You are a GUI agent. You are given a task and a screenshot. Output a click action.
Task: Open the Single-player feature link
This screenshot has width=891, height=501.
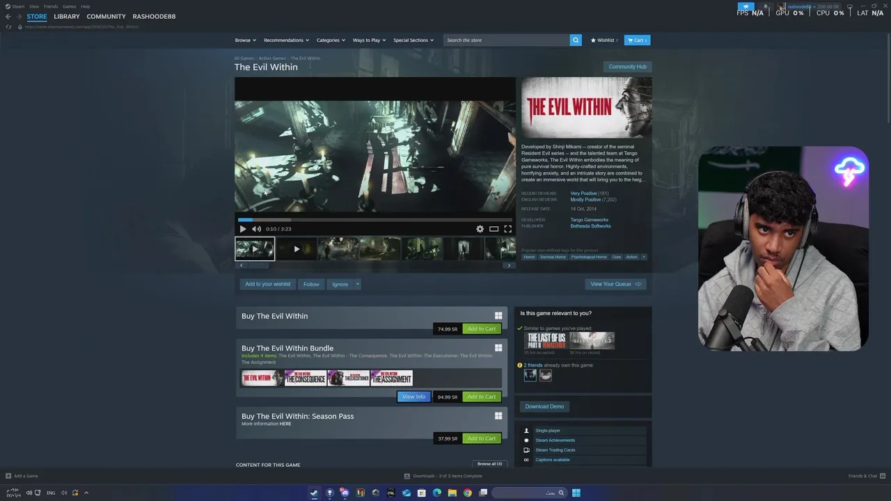coord(548,431)
